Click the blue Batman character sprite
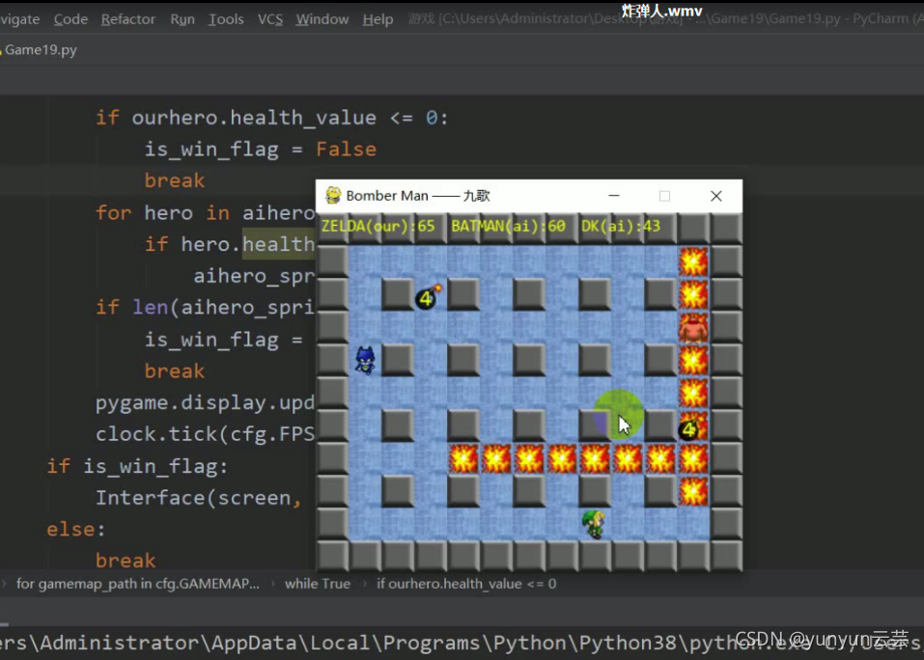 (365, 360)
